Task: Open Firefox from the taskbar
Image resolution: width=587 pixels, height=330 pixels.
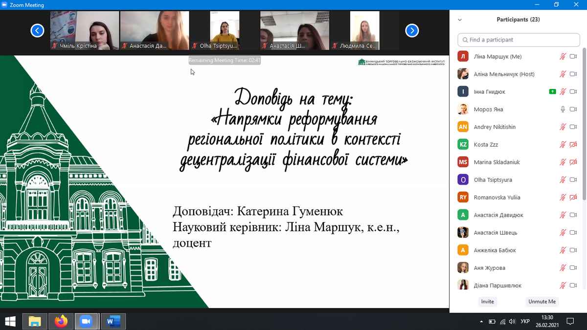Action: (61, 321)
